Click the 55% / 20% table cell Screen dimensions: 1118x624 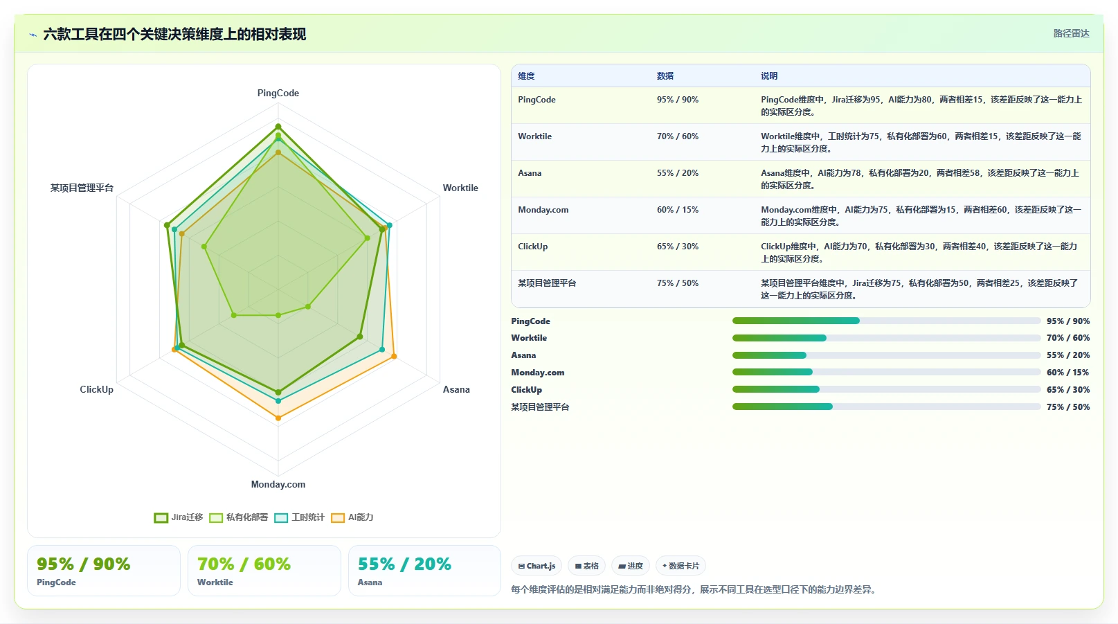coord(678,173)
